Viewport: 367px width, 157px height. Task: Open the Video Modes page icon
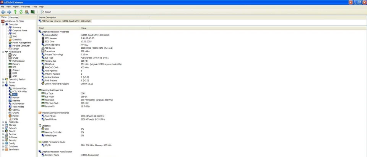click(x=10, y=107)
